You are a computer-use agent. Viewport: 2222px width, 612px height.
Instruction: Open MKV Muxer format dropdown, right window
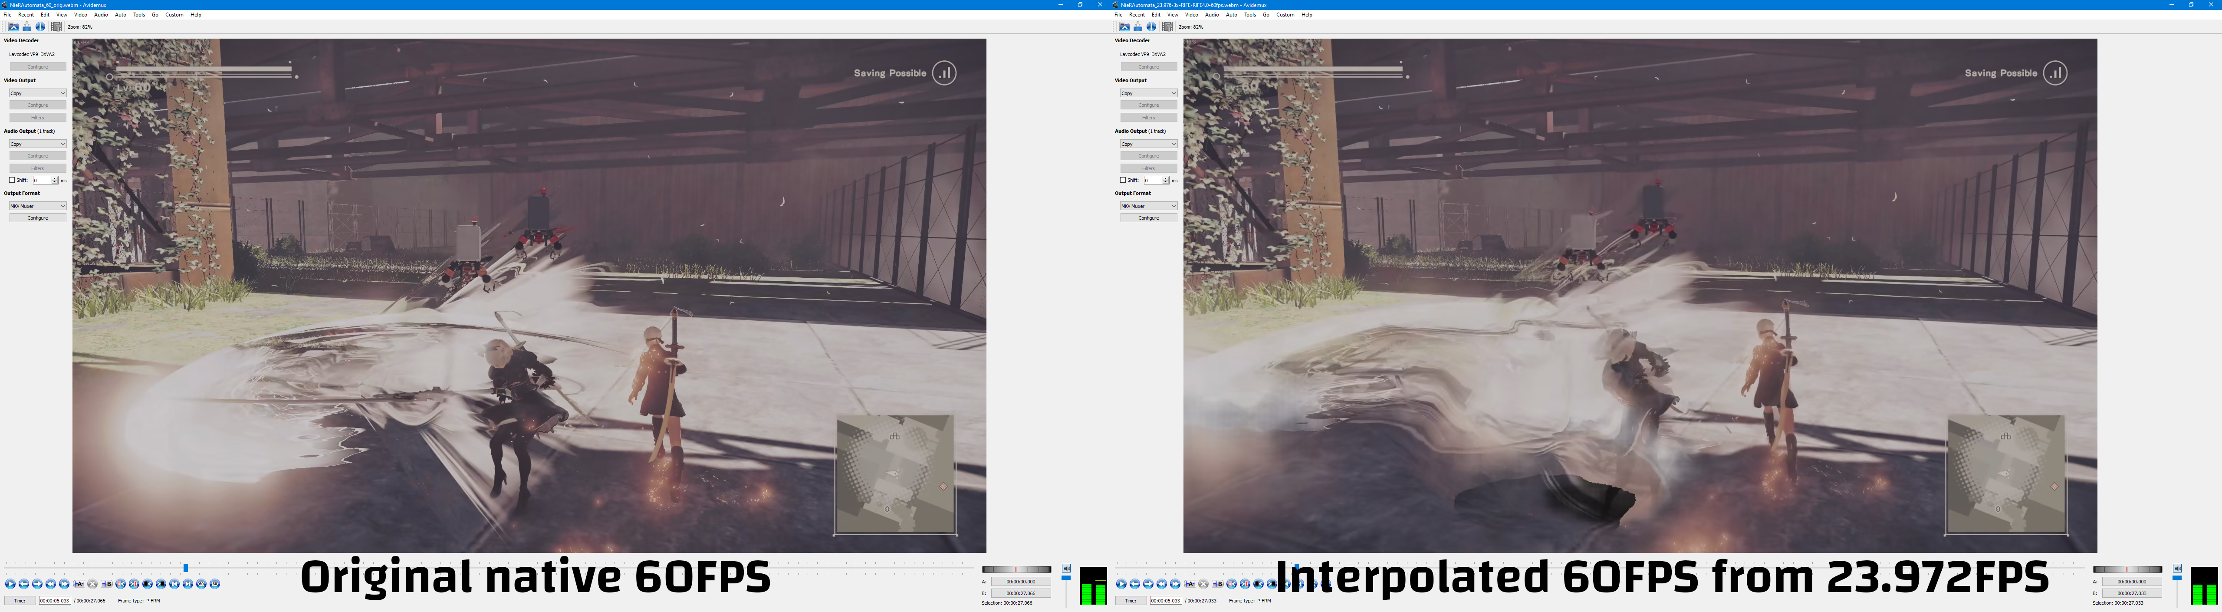[1149, 206]
